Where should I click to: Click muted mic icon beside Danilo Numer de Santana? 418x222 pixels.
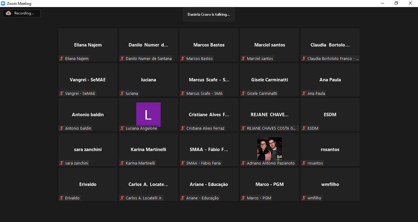[x=122, y=58]
